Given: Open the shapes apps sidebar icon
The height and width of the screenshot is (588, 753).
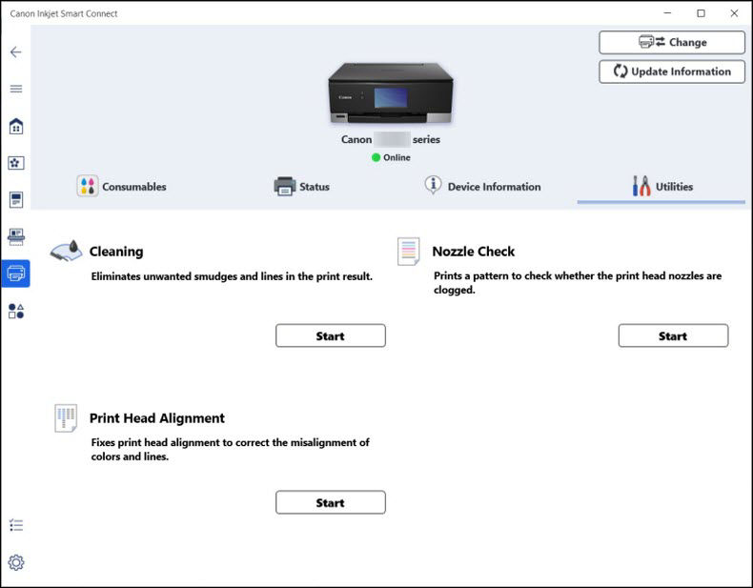Looking at the screenshot, I should click(15, 311).
